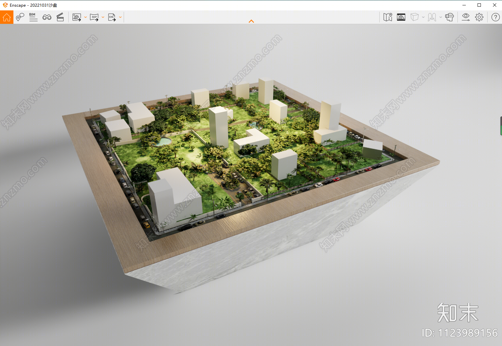
Task: Expand the EXE export dropdown arrow
Action: pos(120,17)
